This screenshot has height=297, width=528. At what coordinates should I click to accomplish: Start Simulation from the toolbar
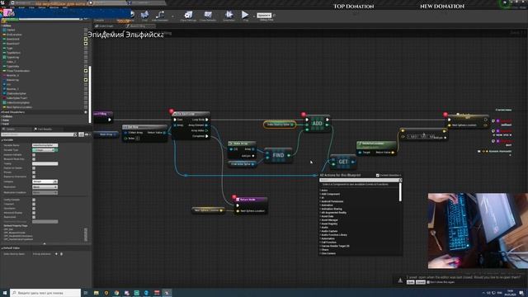pyautogui.click(x=229, y=15)
